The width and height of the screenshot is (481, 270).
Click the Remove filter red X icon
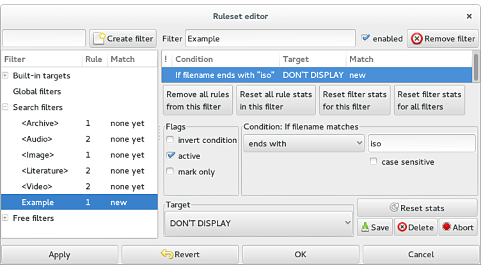[x=417, y=38]
